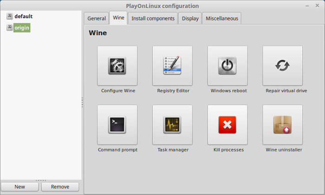
Task: Click the 32-bit icon next to default
Action: click(10, 16)
